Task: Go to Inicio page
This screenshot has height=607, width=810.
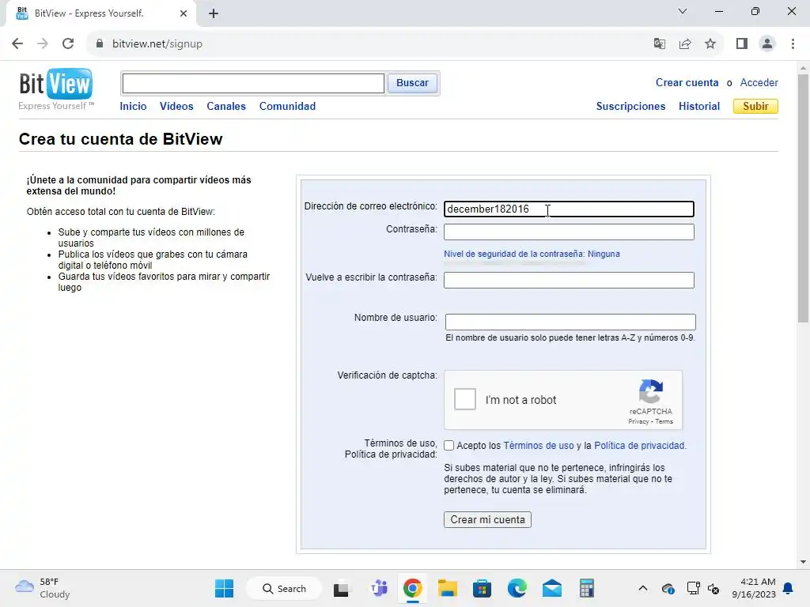Action: pos(133,107)
